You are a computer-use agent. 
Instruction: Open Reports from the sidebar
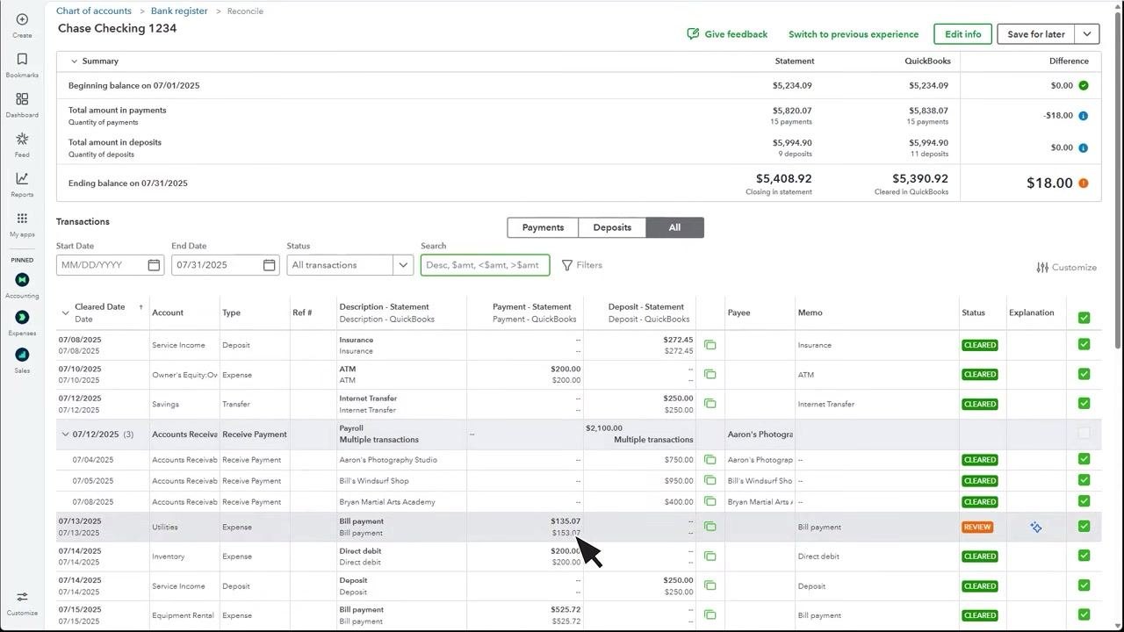(x=22, y=178)
